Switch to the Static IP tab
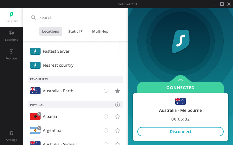The width and height of the screenshot is (233, 145). pos(75,31)
